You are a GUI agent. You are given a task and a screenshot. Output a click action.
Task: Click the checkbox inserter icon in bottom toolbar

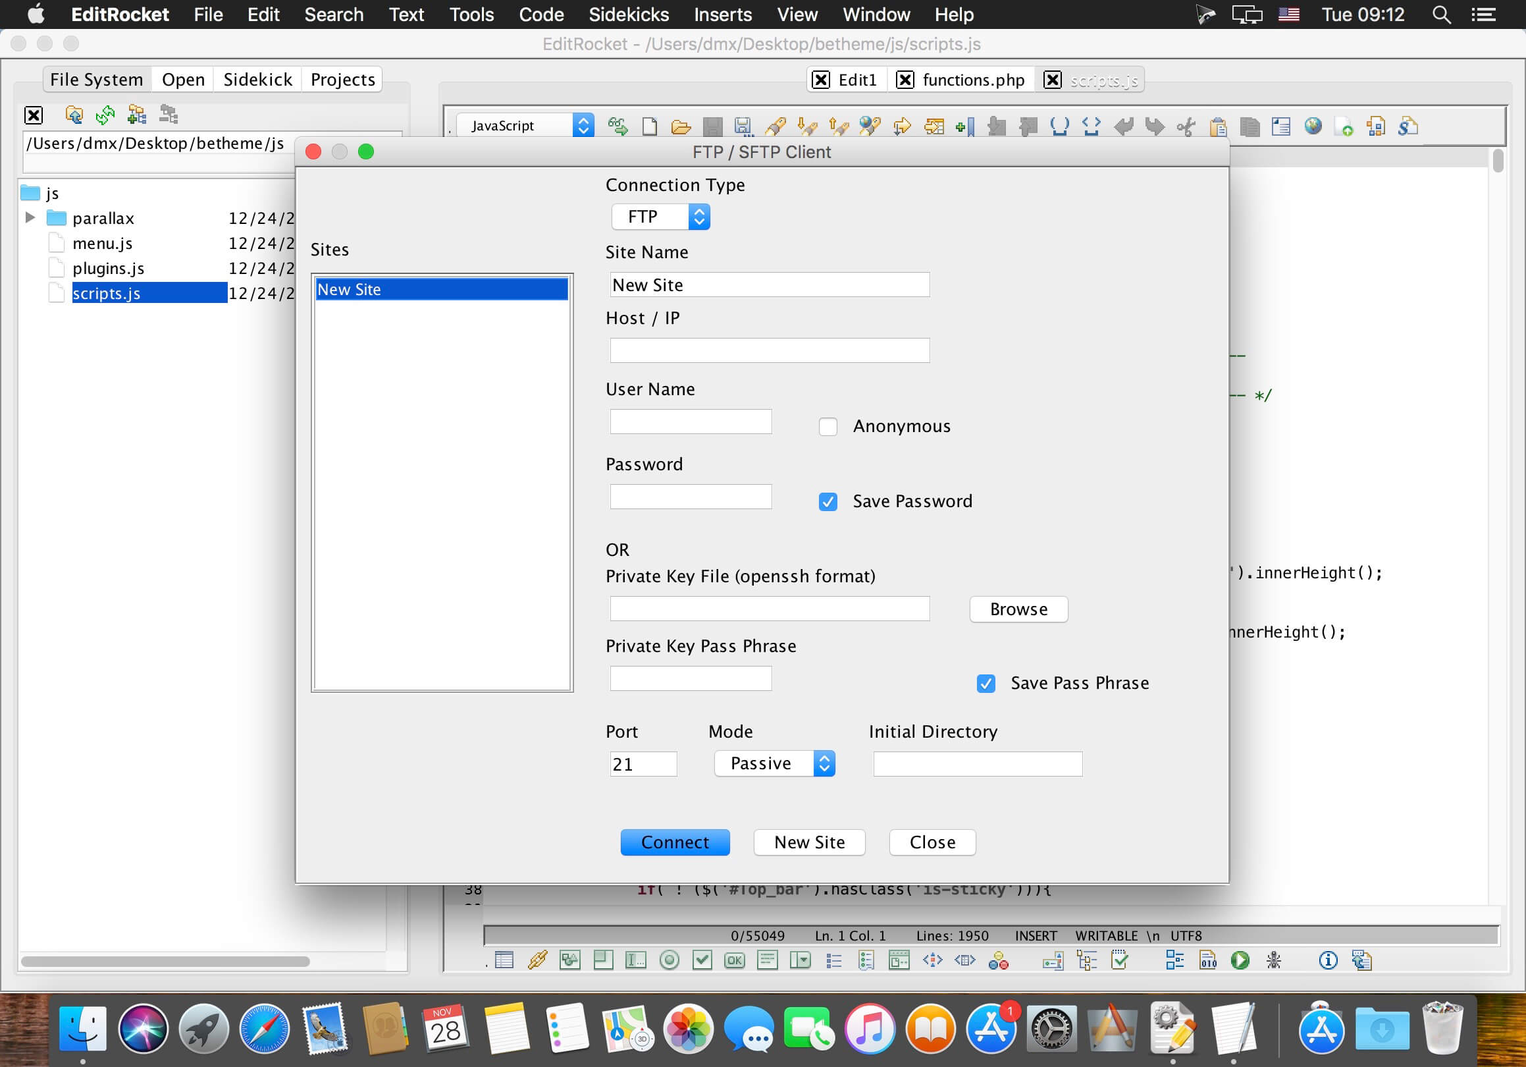(x=702, y=960)
